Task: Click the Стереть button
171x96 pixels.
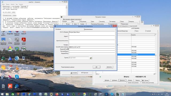Action: [130, 80]
